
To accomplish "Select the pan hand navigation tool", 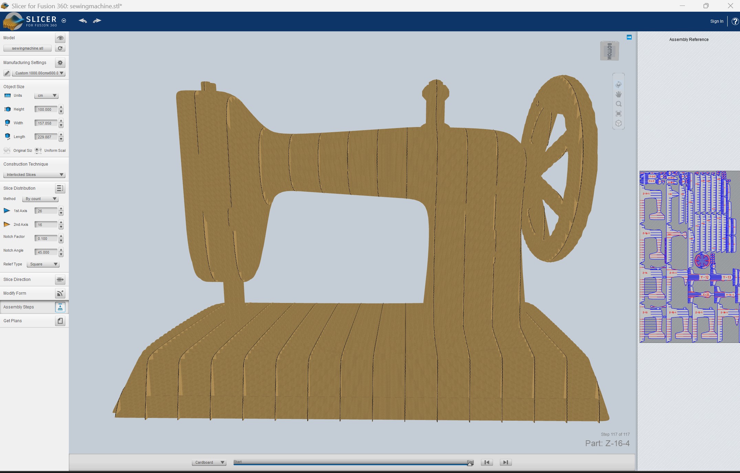I will [619, 94].
